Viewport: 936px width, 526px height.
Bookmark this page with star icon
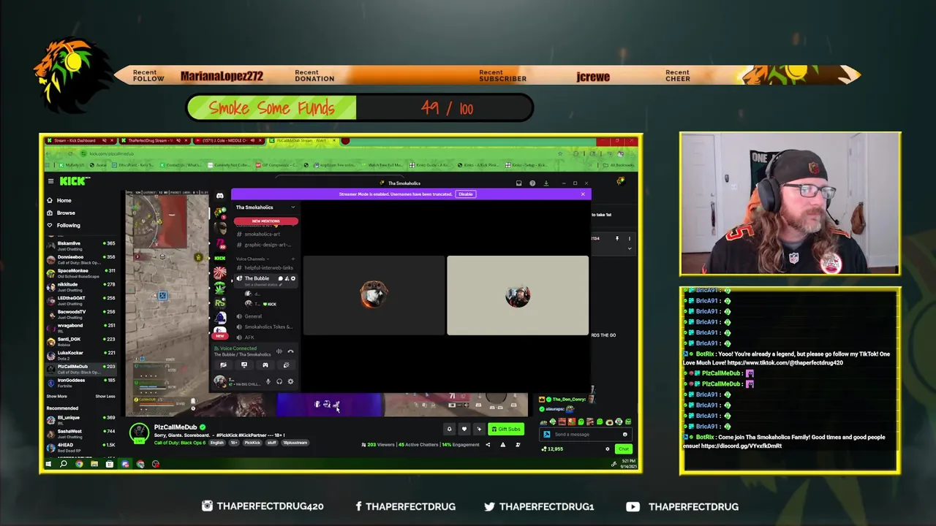(560, 153)
